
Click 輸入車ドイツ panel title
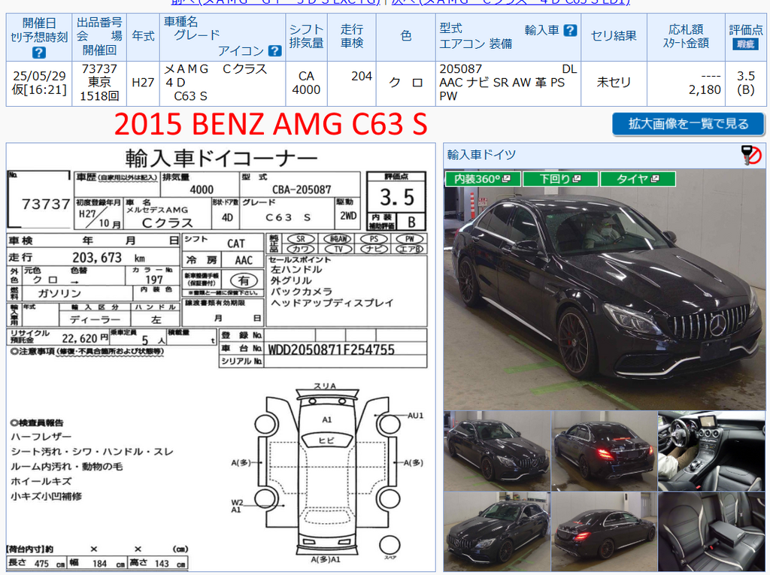(481, 155)
